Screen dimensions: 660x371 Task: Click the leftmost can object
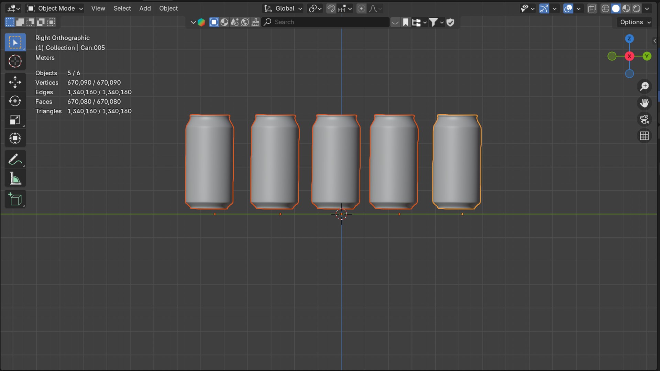click(x=209, y=162)
